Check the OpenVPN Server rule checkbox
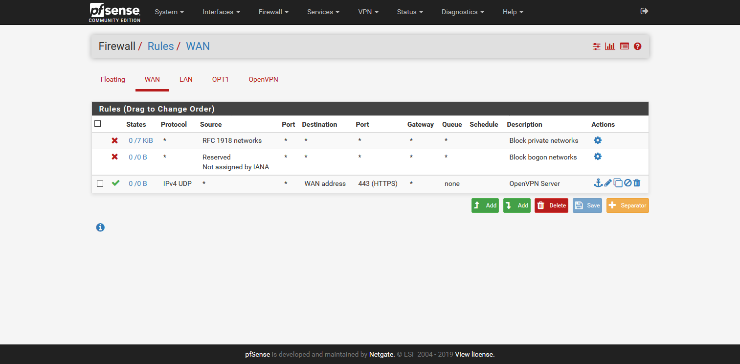The height and width of the screenshot is (364, 740). click(x=100, y=184)
